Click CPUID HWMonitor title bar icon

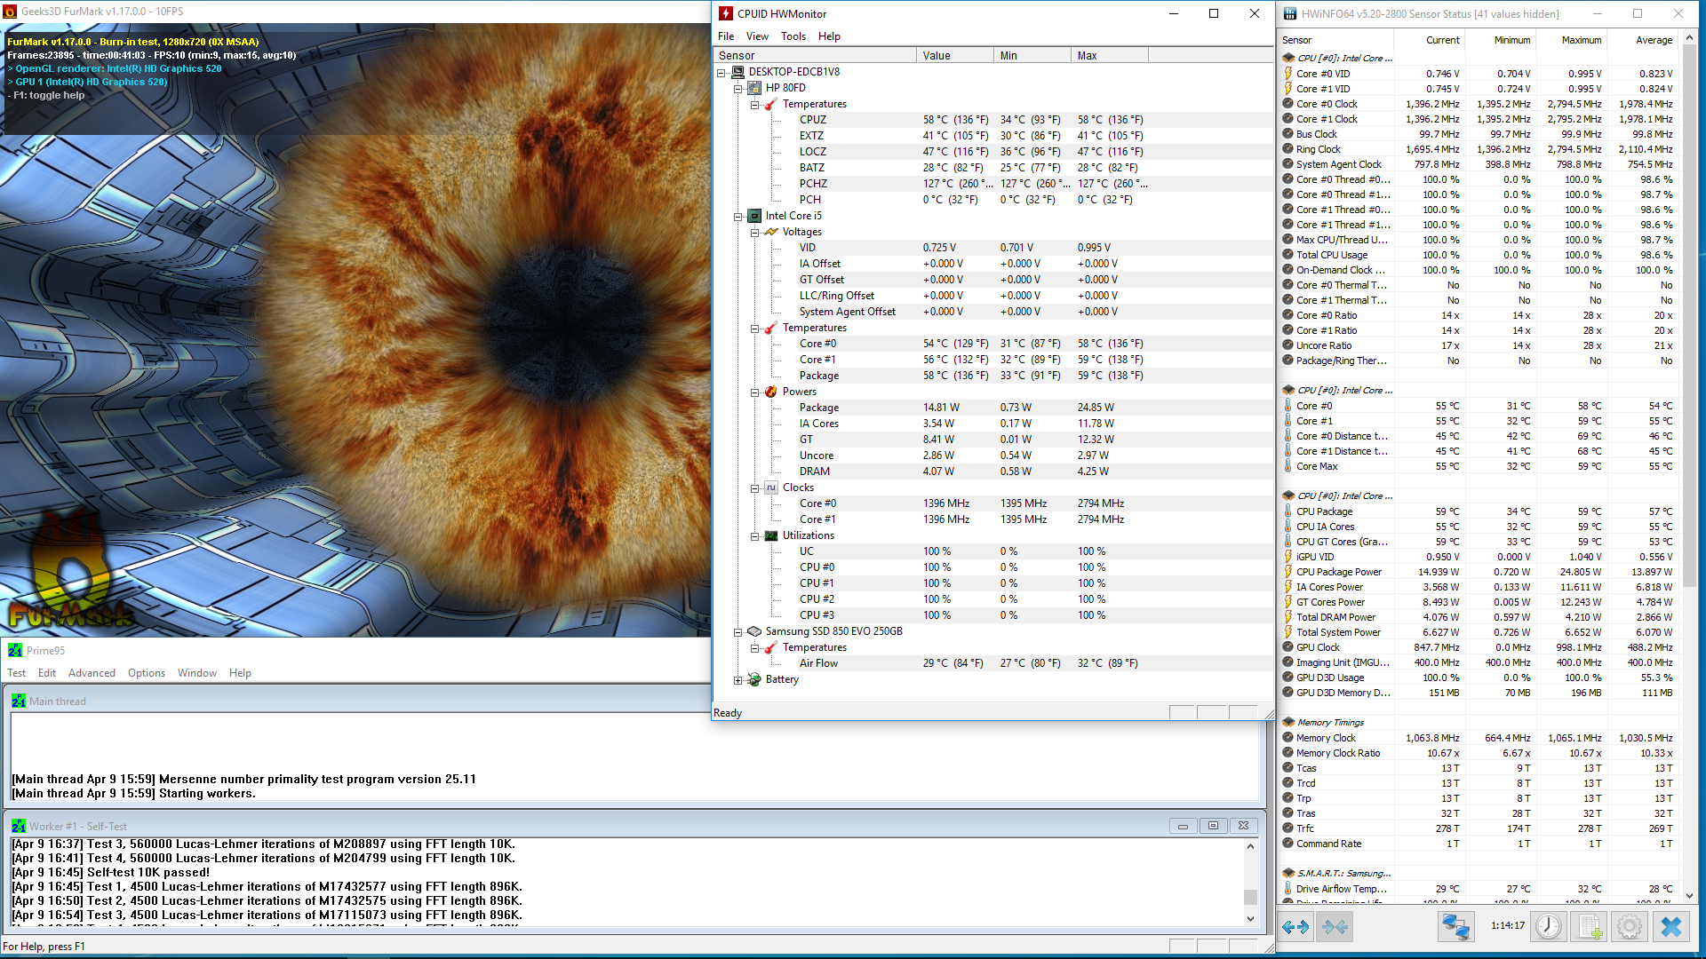(726, 13)
